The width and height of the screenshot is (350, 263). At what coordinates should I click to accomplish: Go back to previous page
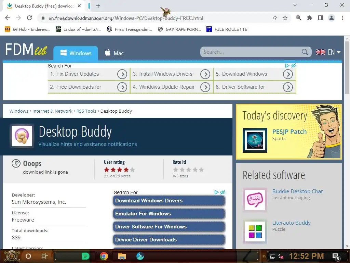[x=8, y=18]
